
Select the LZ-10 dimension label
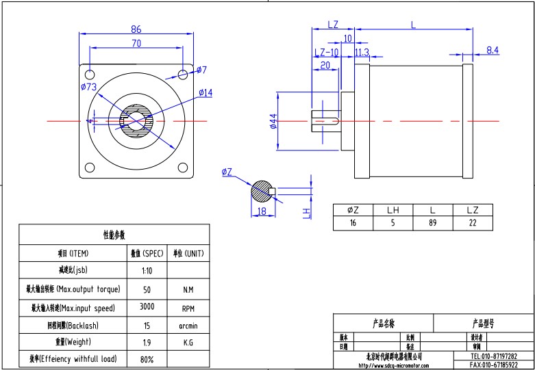326,53
